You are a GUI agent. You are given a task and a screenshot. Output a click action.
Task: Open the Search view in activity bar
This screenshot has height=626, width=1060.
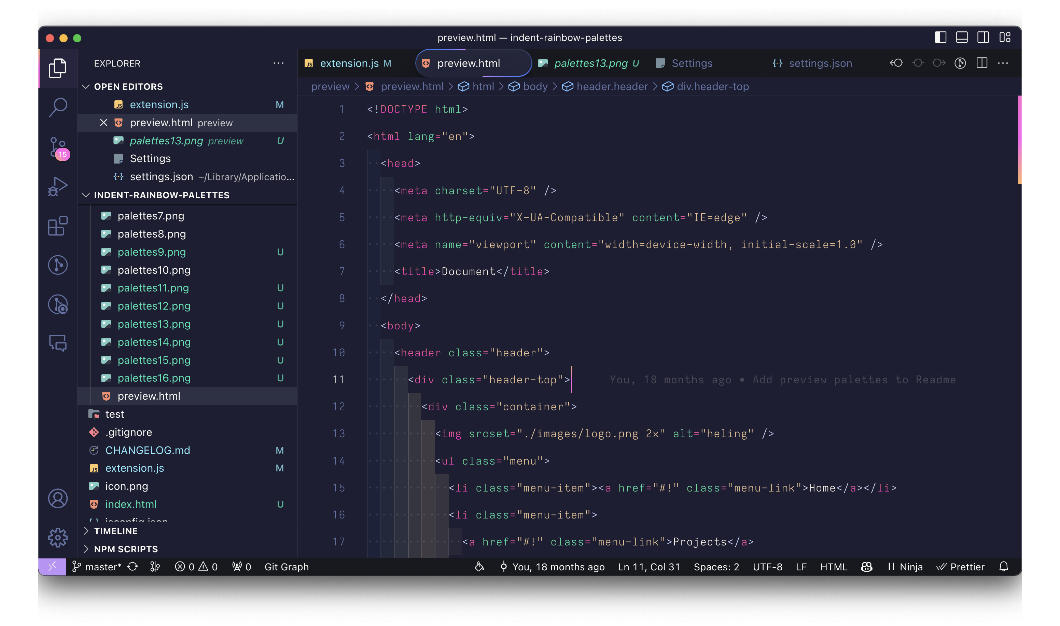(58, 107)
